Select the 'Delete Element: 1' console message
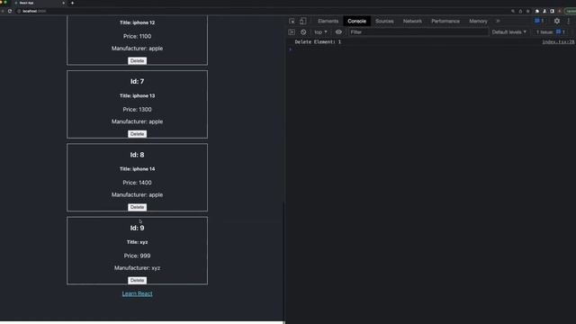The height and width of the screenshot is (324, 576). pyautogui.click(x=318, y=42)
